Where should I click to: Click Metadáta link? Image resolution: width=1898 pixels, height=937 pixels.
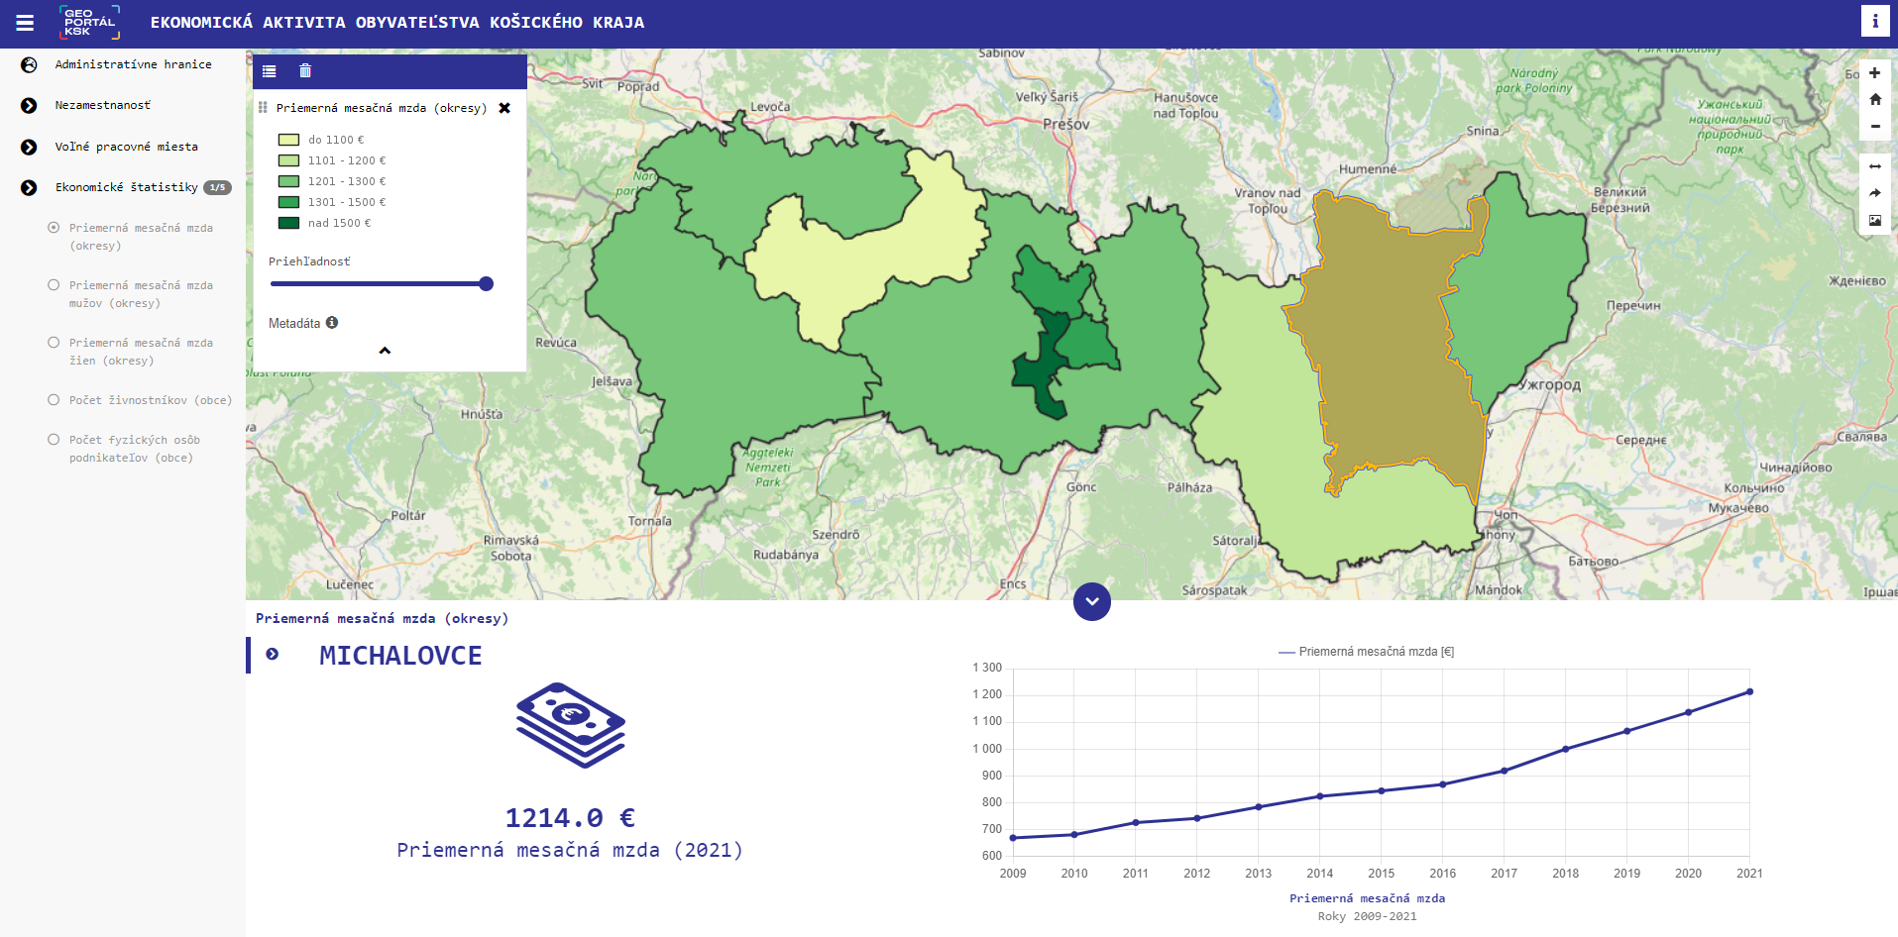(x=294, y=323)
